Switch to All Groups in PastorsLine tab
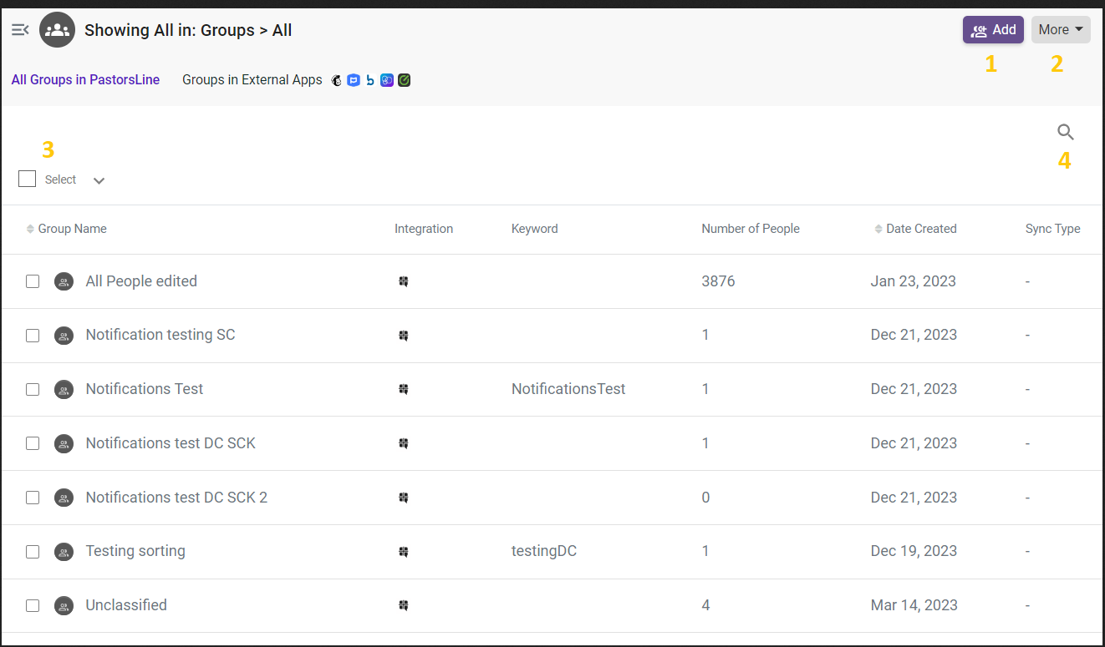Viewport: 1105px width, 647px height. (x=85, y=80)
